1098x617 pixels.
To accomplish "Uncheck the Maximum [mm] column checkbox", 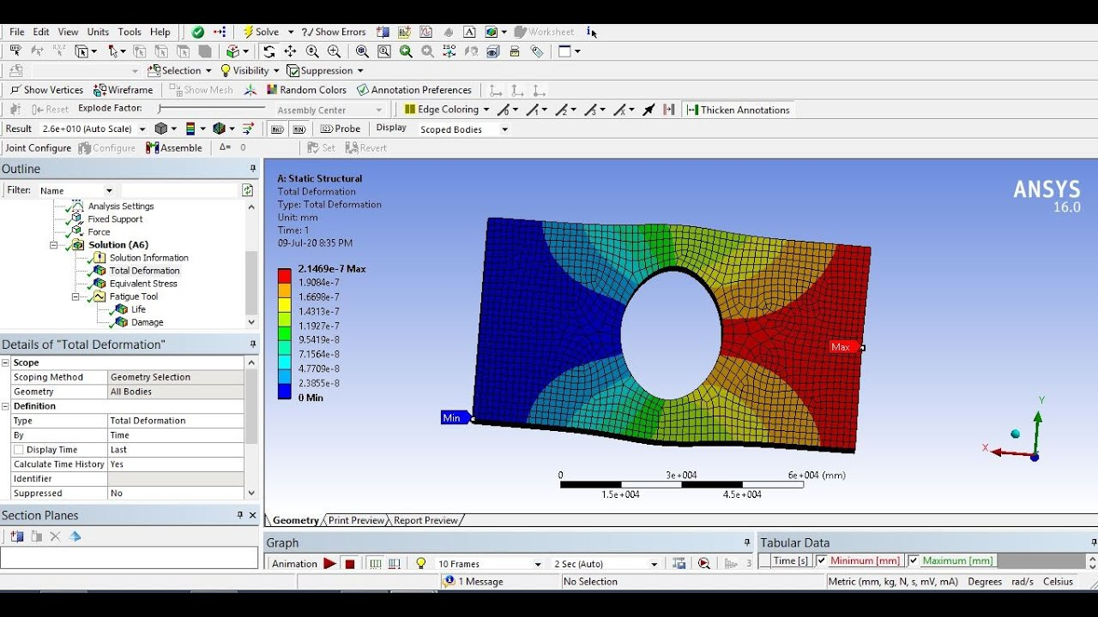I will [914, 560].
